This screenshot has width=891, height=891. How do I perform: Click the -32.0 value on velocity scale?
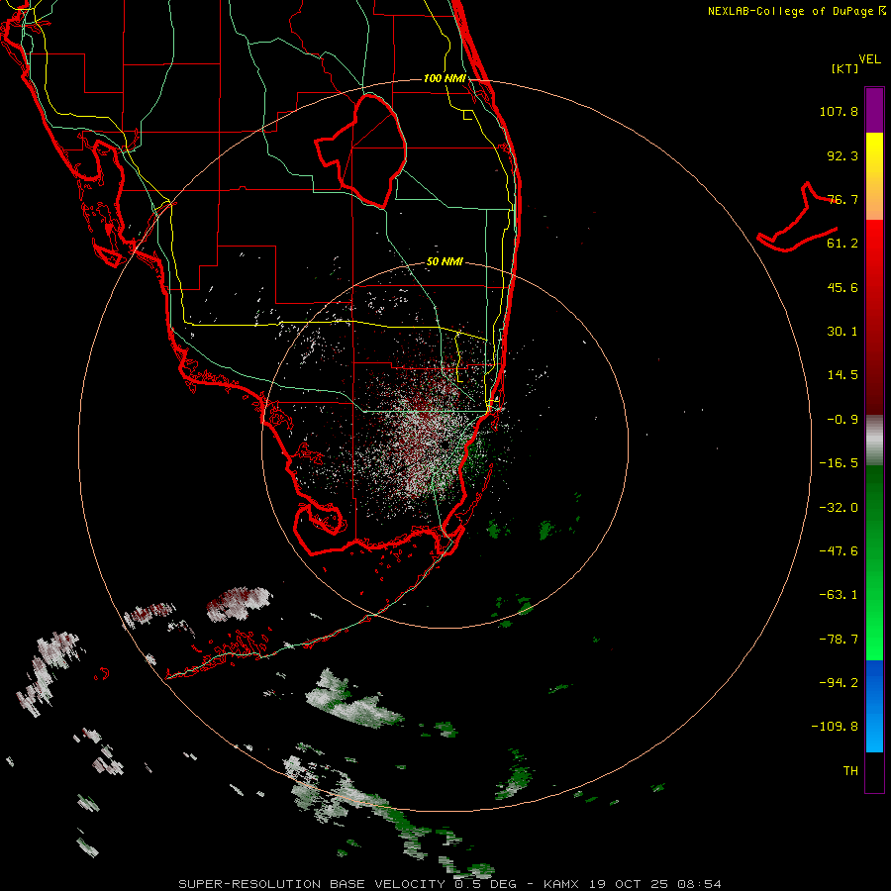(839, 508)
